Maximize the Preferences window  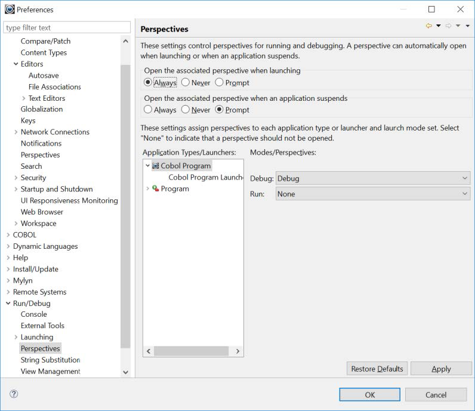click(x=431, y=10)
